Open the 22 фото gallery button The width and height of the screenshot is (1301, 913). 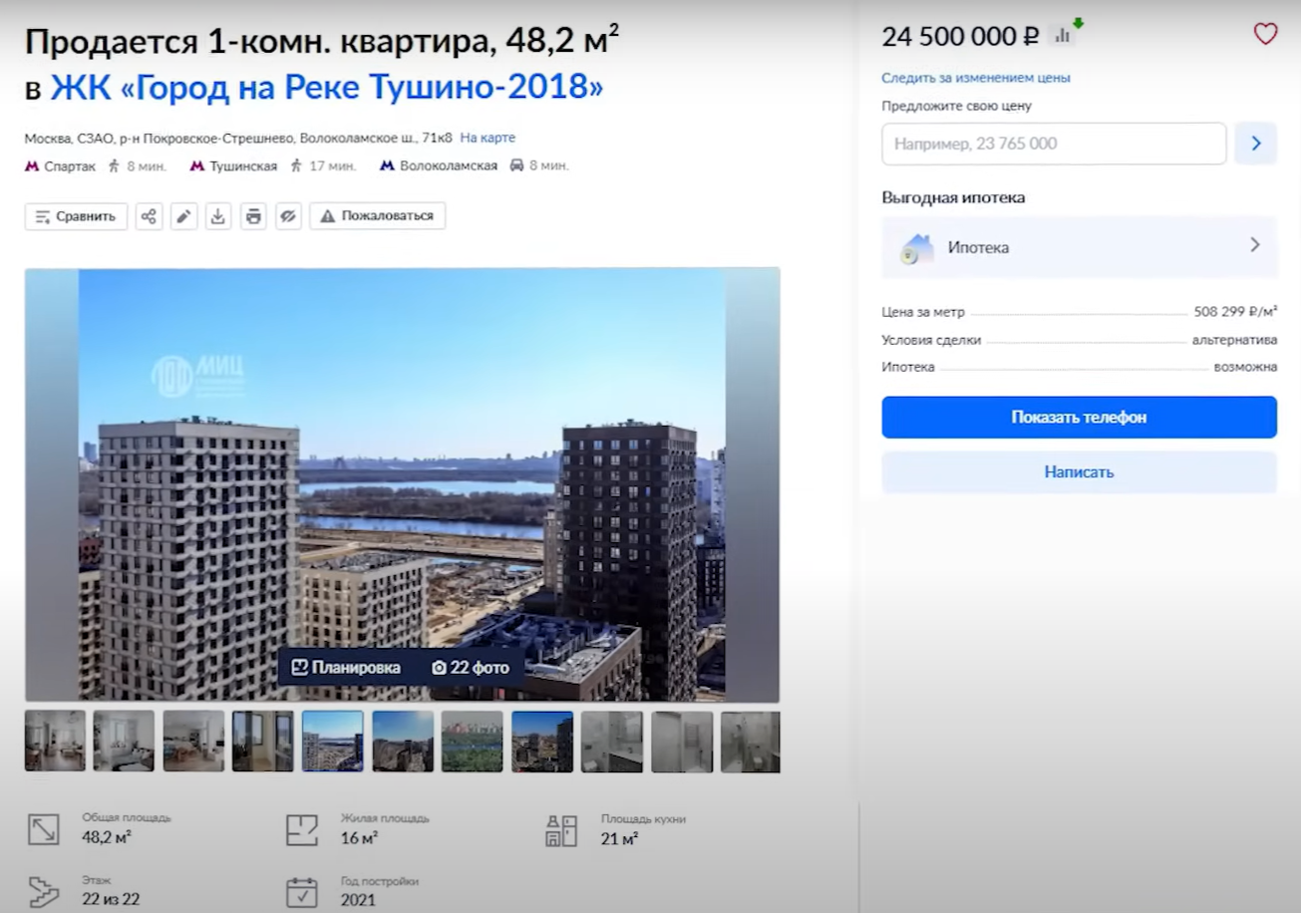click(470, 668)
